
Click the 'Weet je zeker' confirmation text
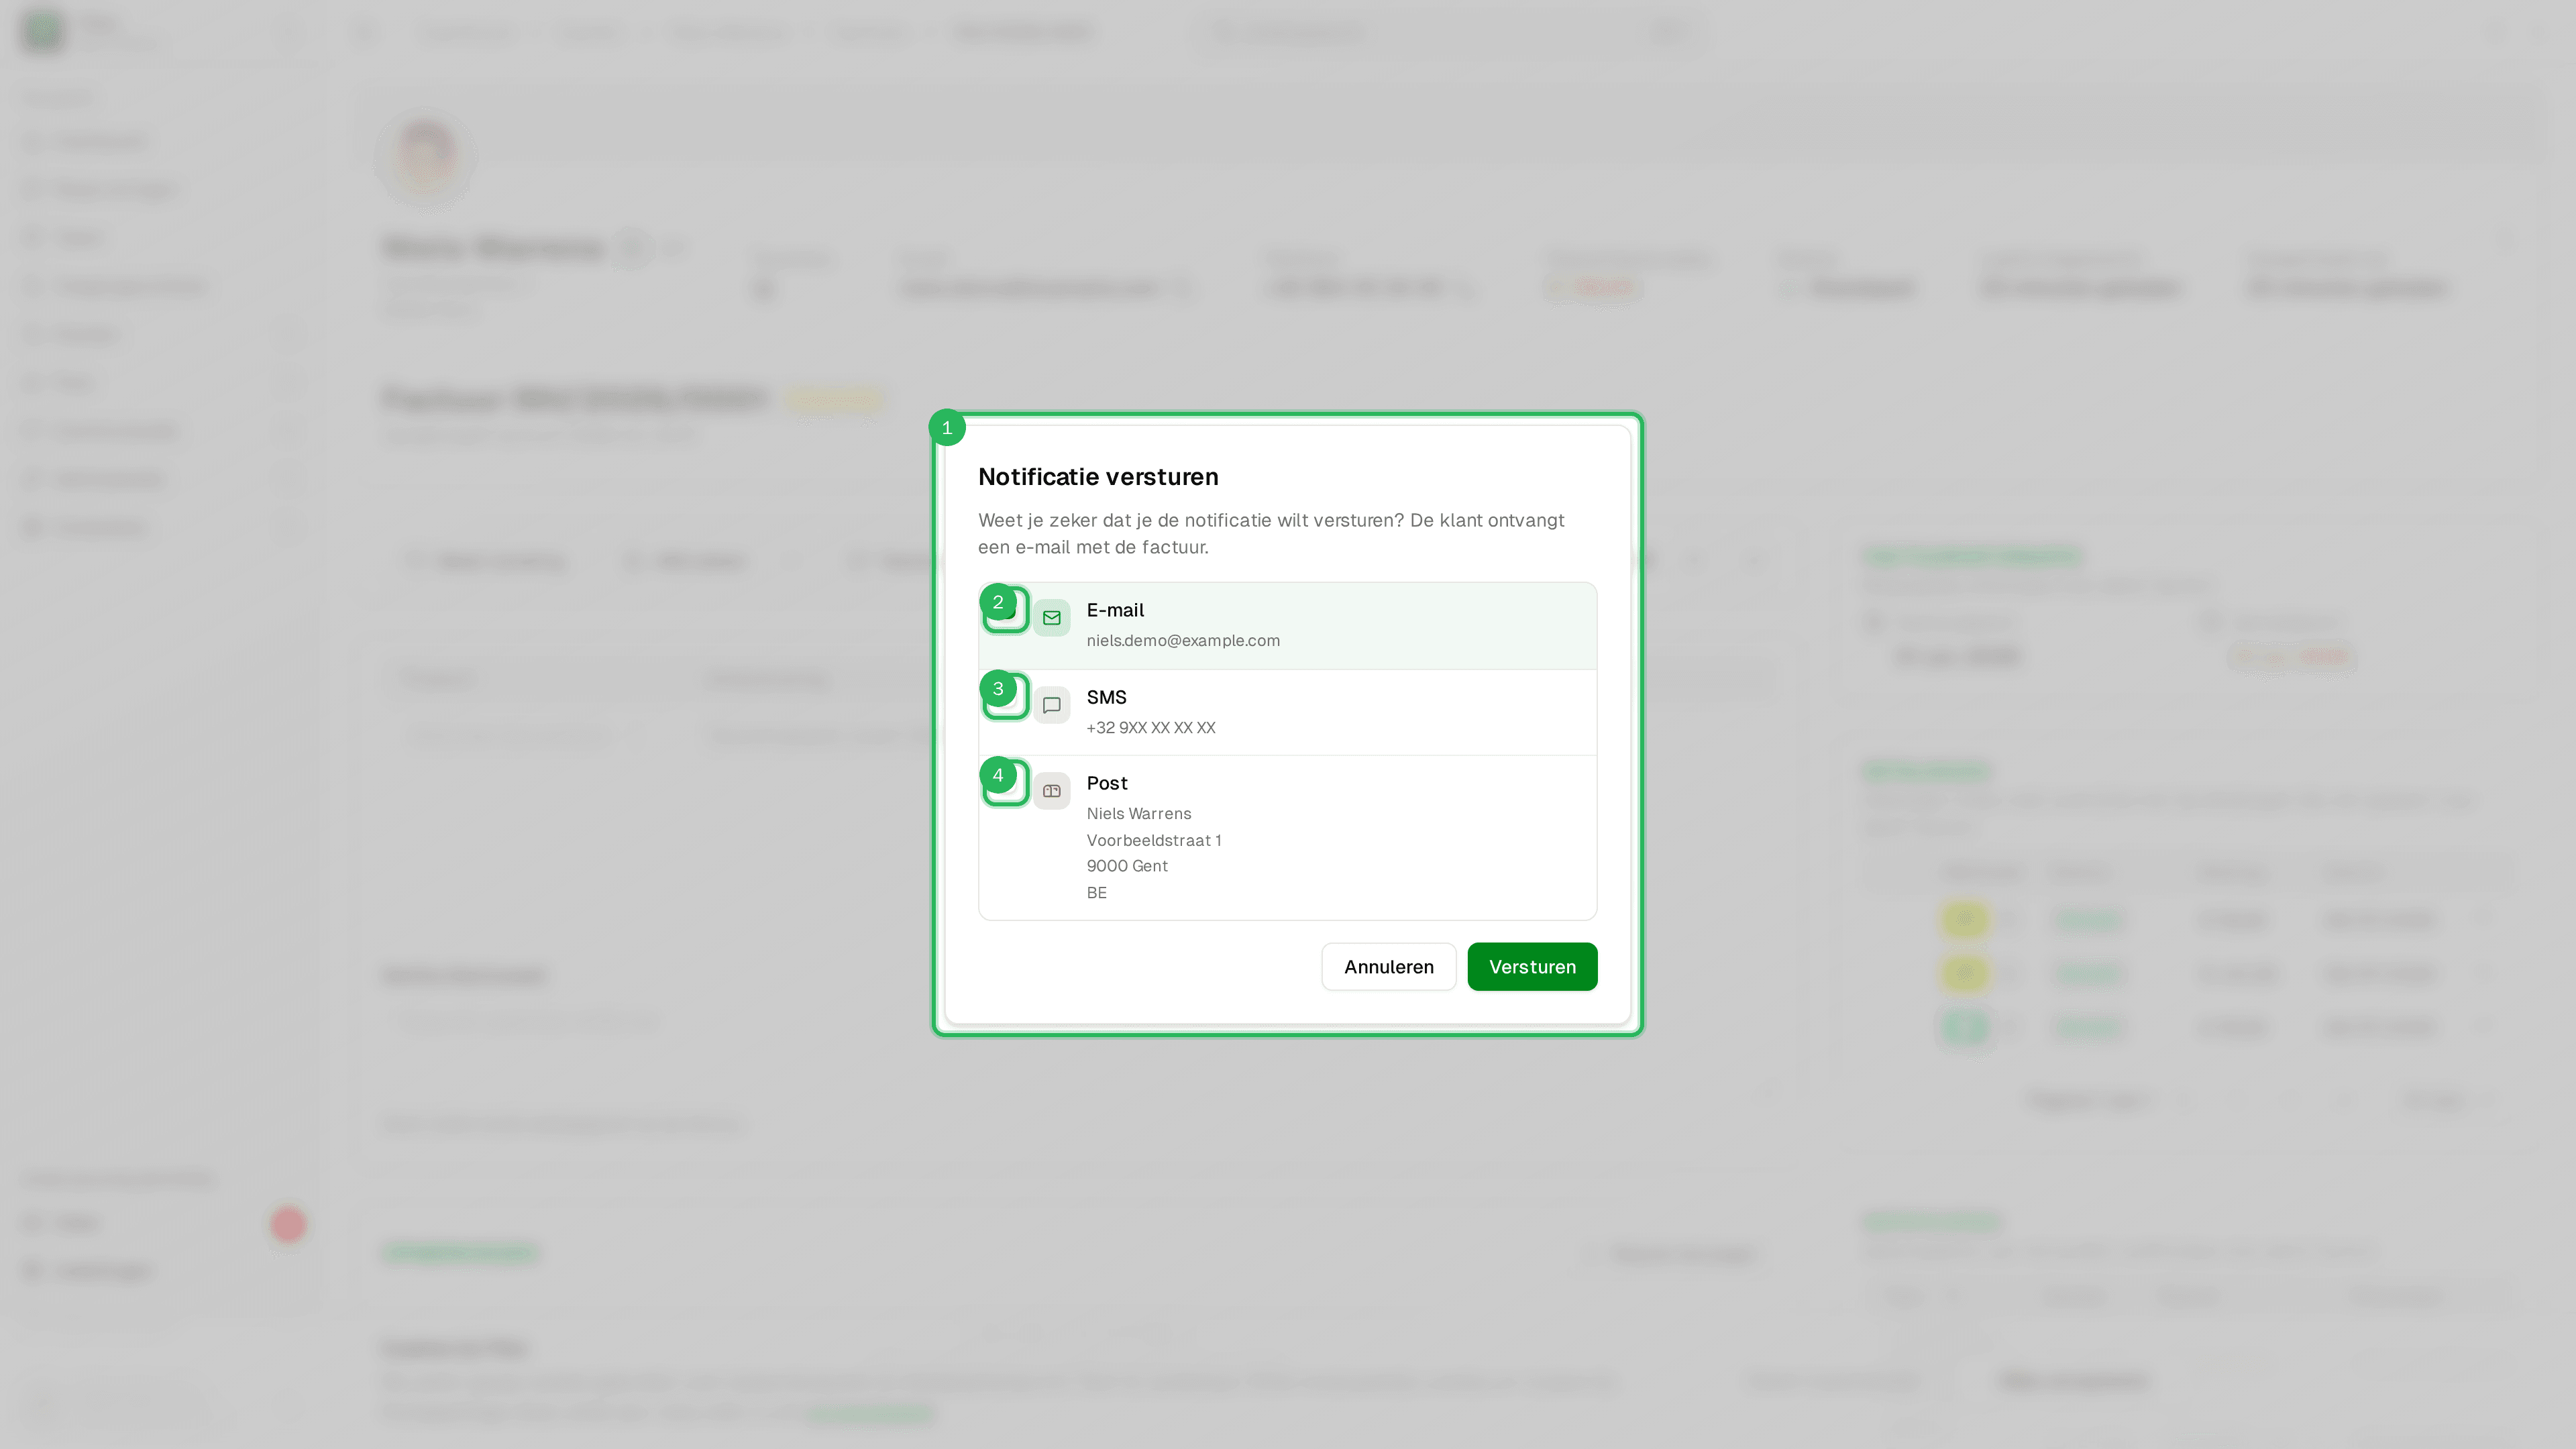[x=1271, y=534]
